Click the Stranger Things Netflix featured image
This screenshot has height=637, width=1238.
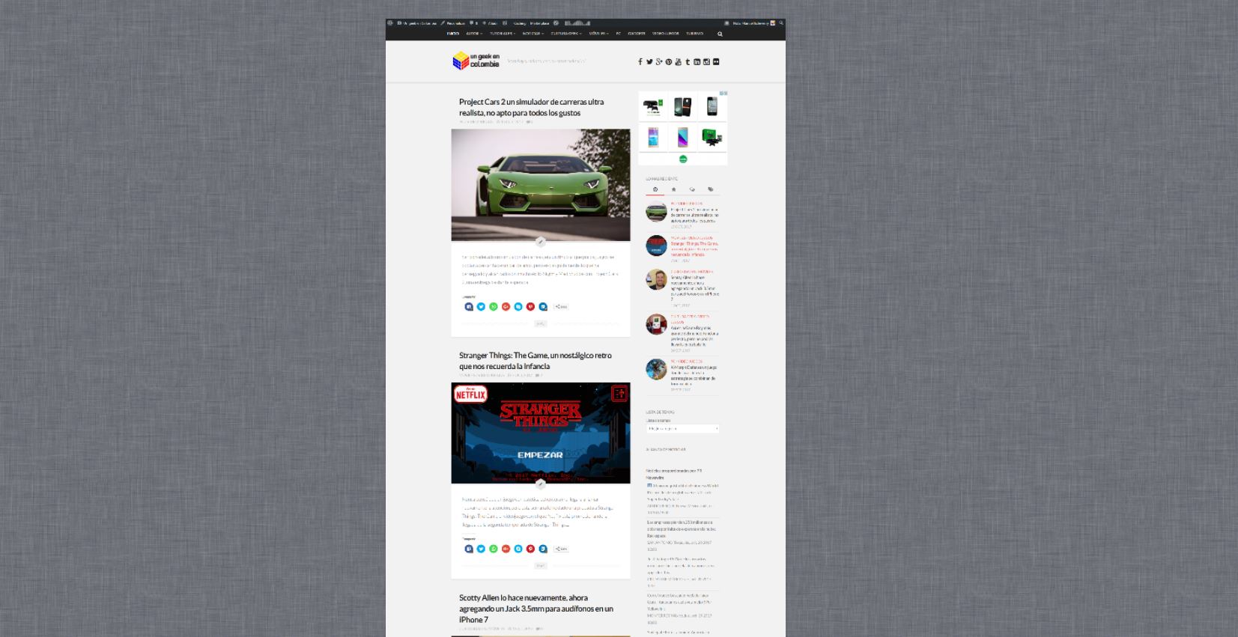point(541,433)
